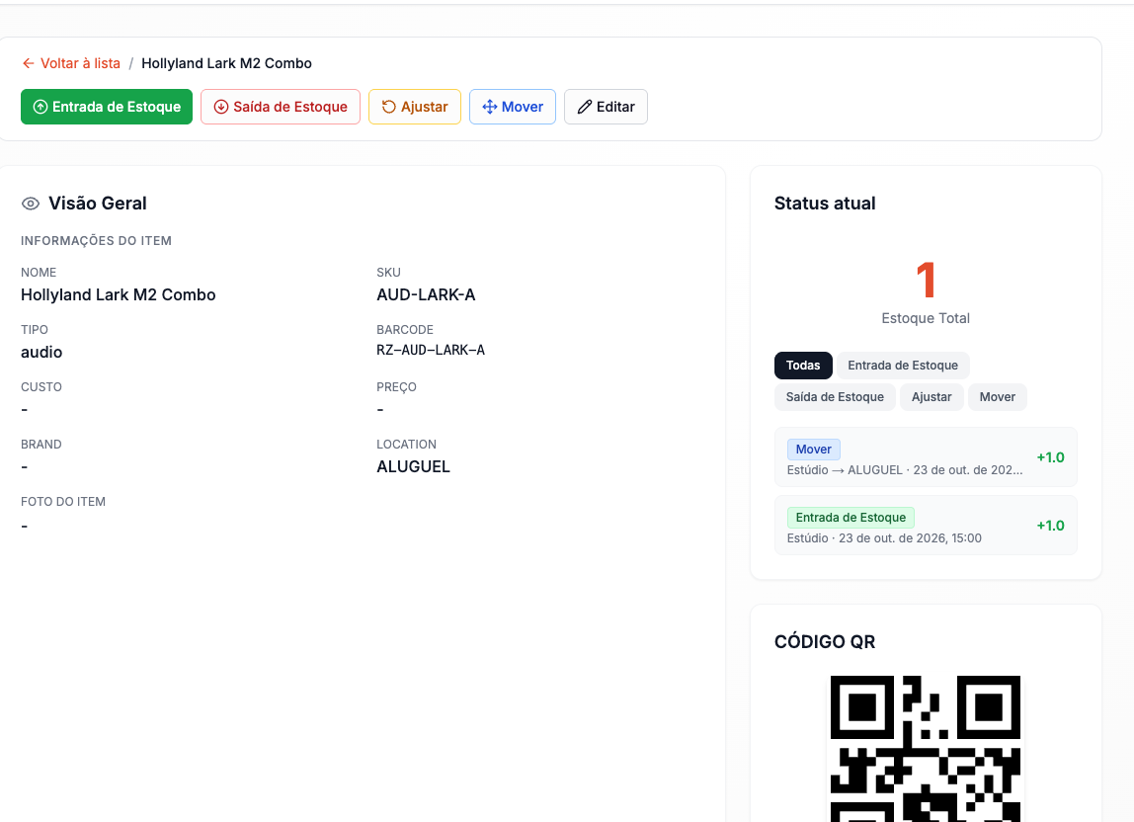This screenshot has height=822, width=1134.
Task: Click the CÓDIGO QR heading
Action: coord(825,642)
